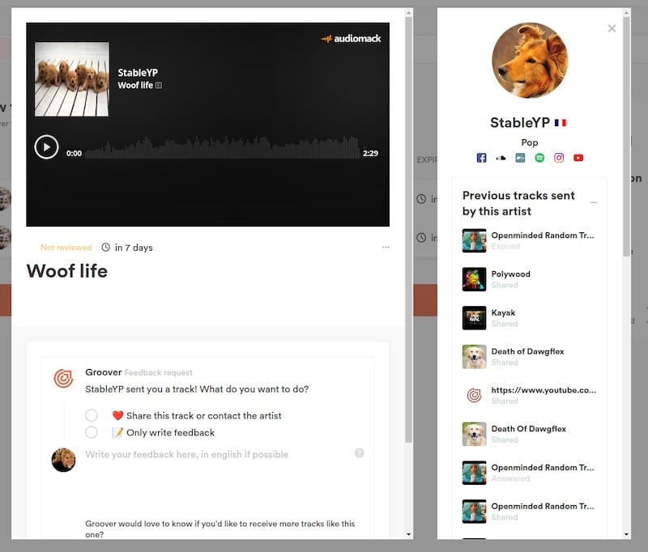This screenshot has width=648, height=552.
Task: Open the answered Openminded Random Tr... track
Action: (530, 473)
